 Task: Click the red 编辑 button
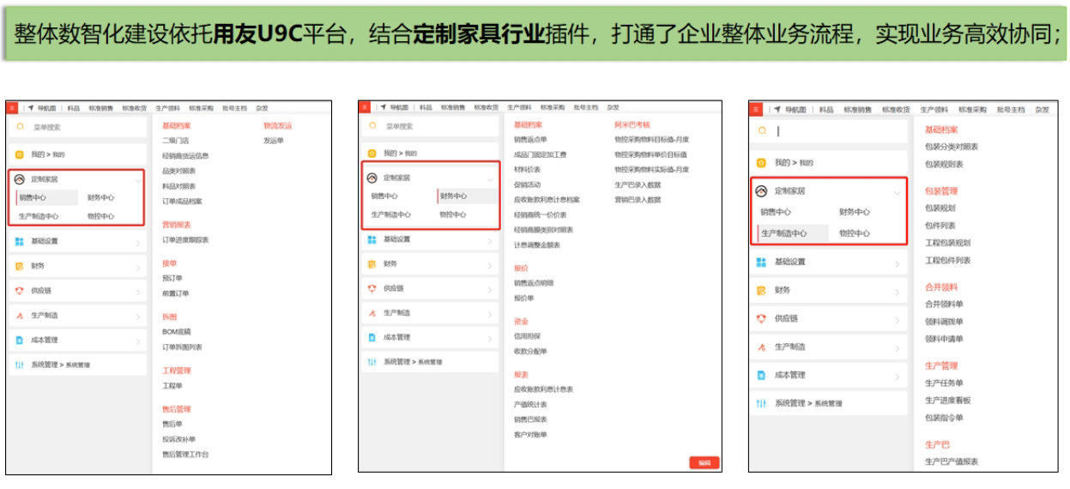(704, 463)
